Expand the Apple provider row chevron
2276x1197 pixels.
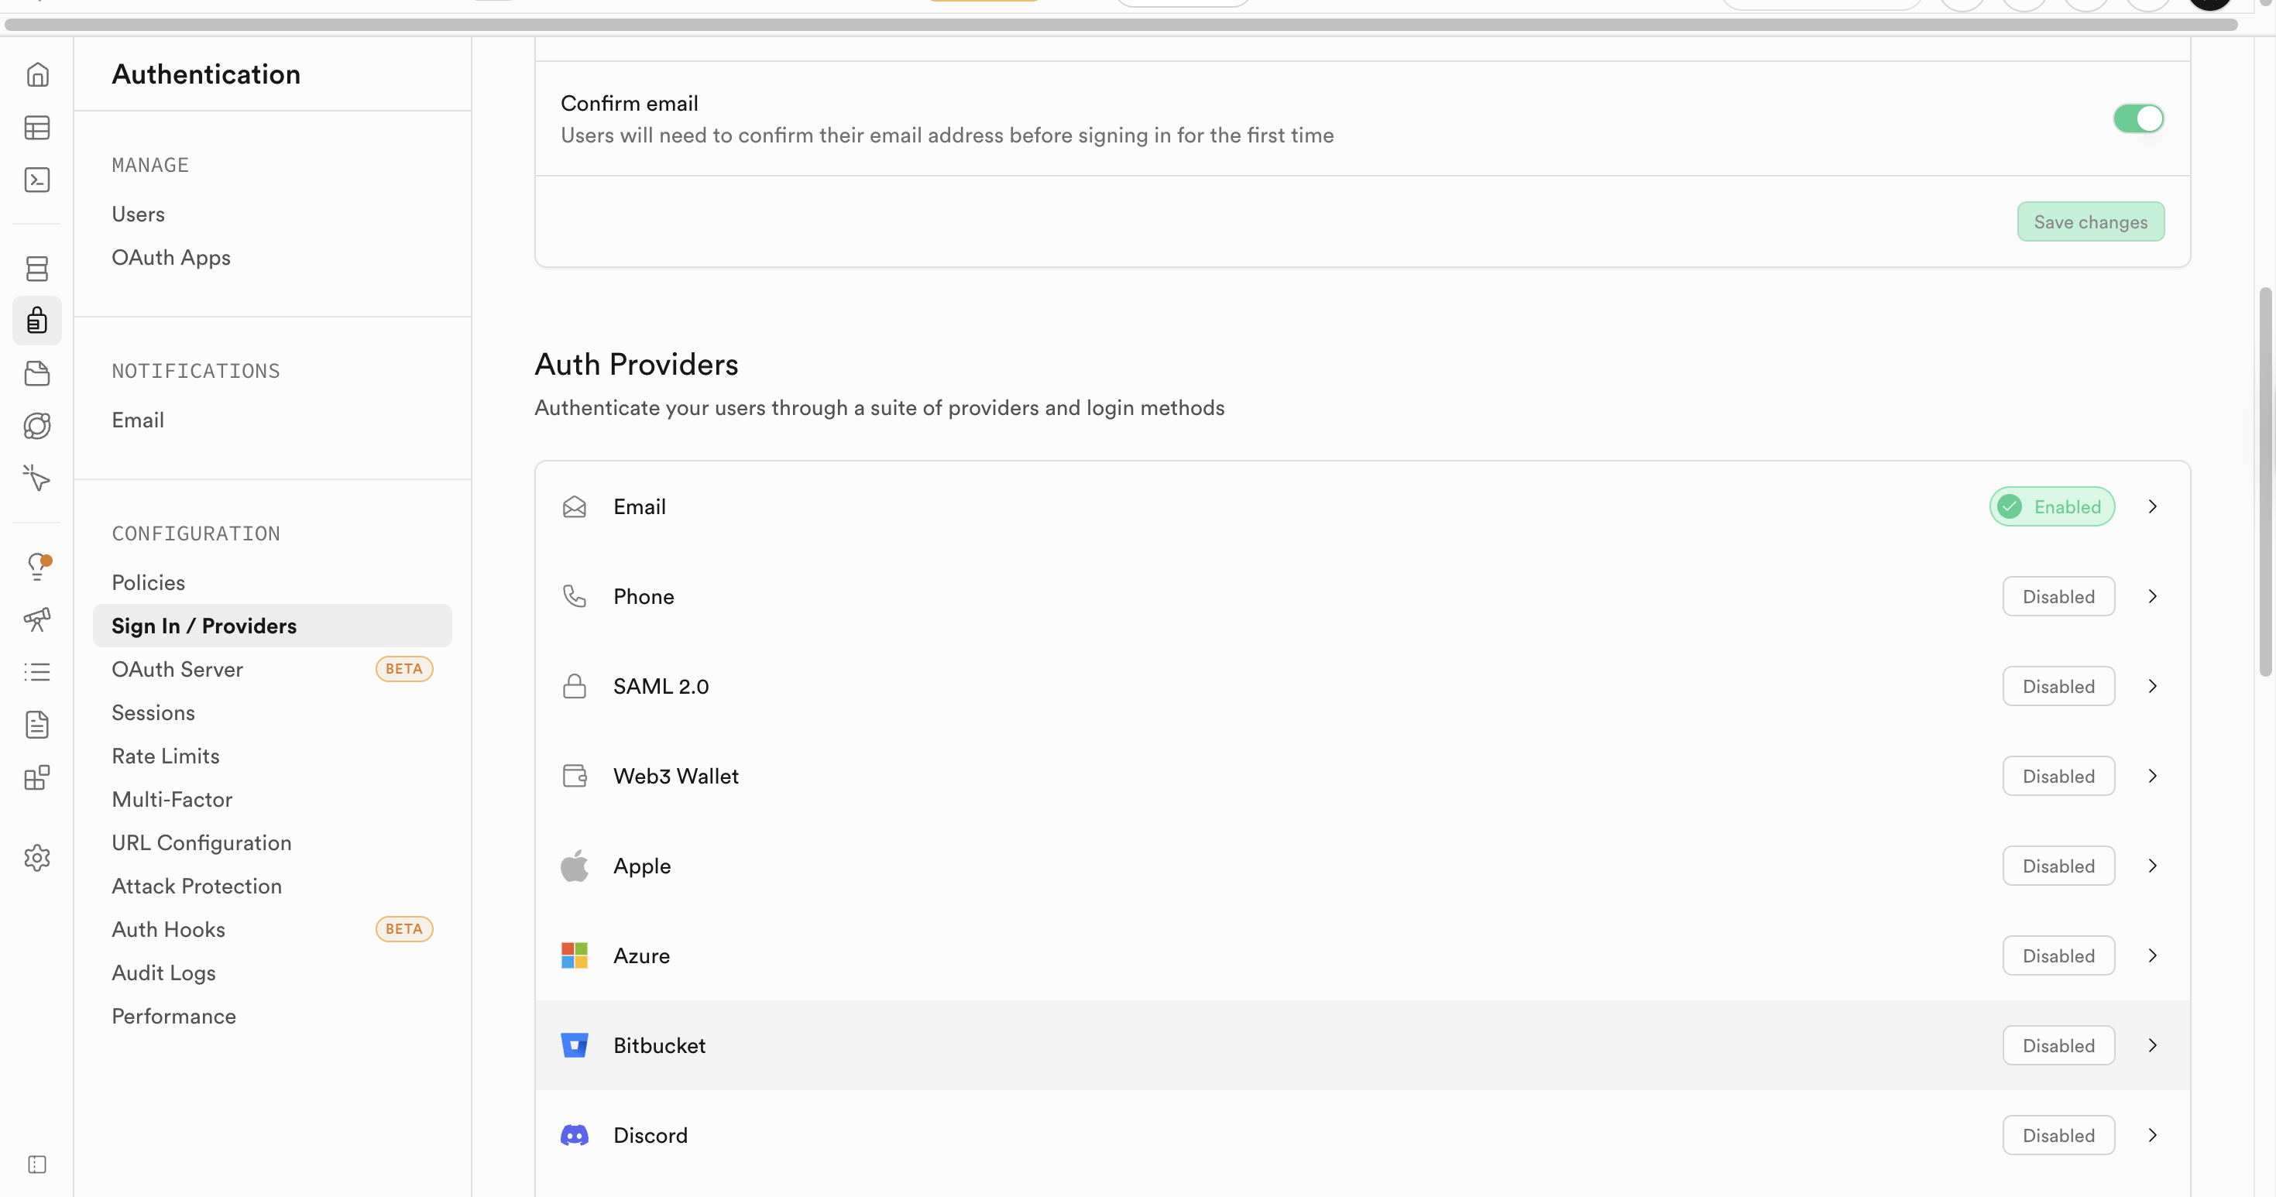[x=2152, y=866]
